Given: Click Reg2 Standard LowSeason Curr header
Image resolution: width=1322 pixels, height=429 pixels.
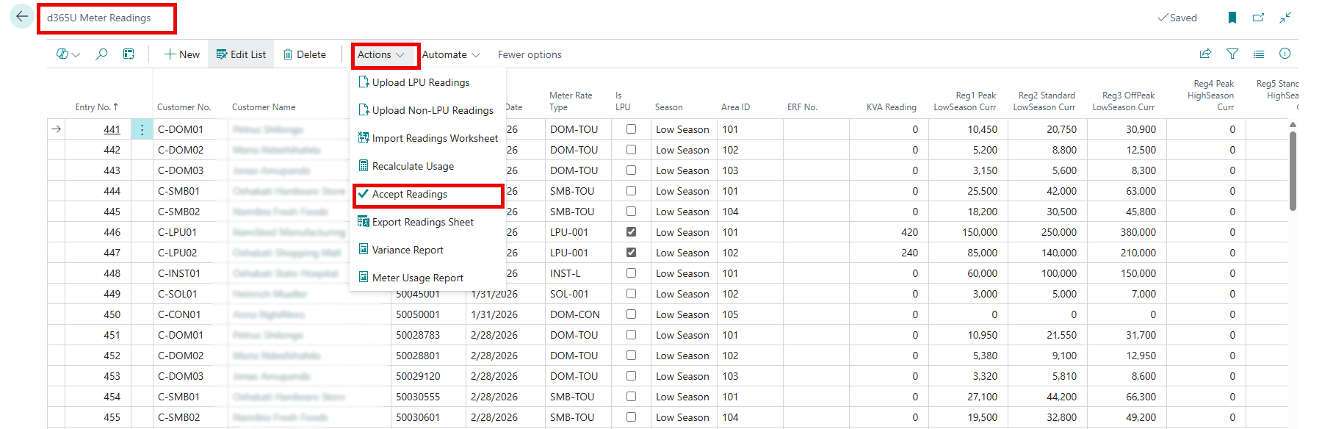Looking at the screenshot, I should (1044, 101).
